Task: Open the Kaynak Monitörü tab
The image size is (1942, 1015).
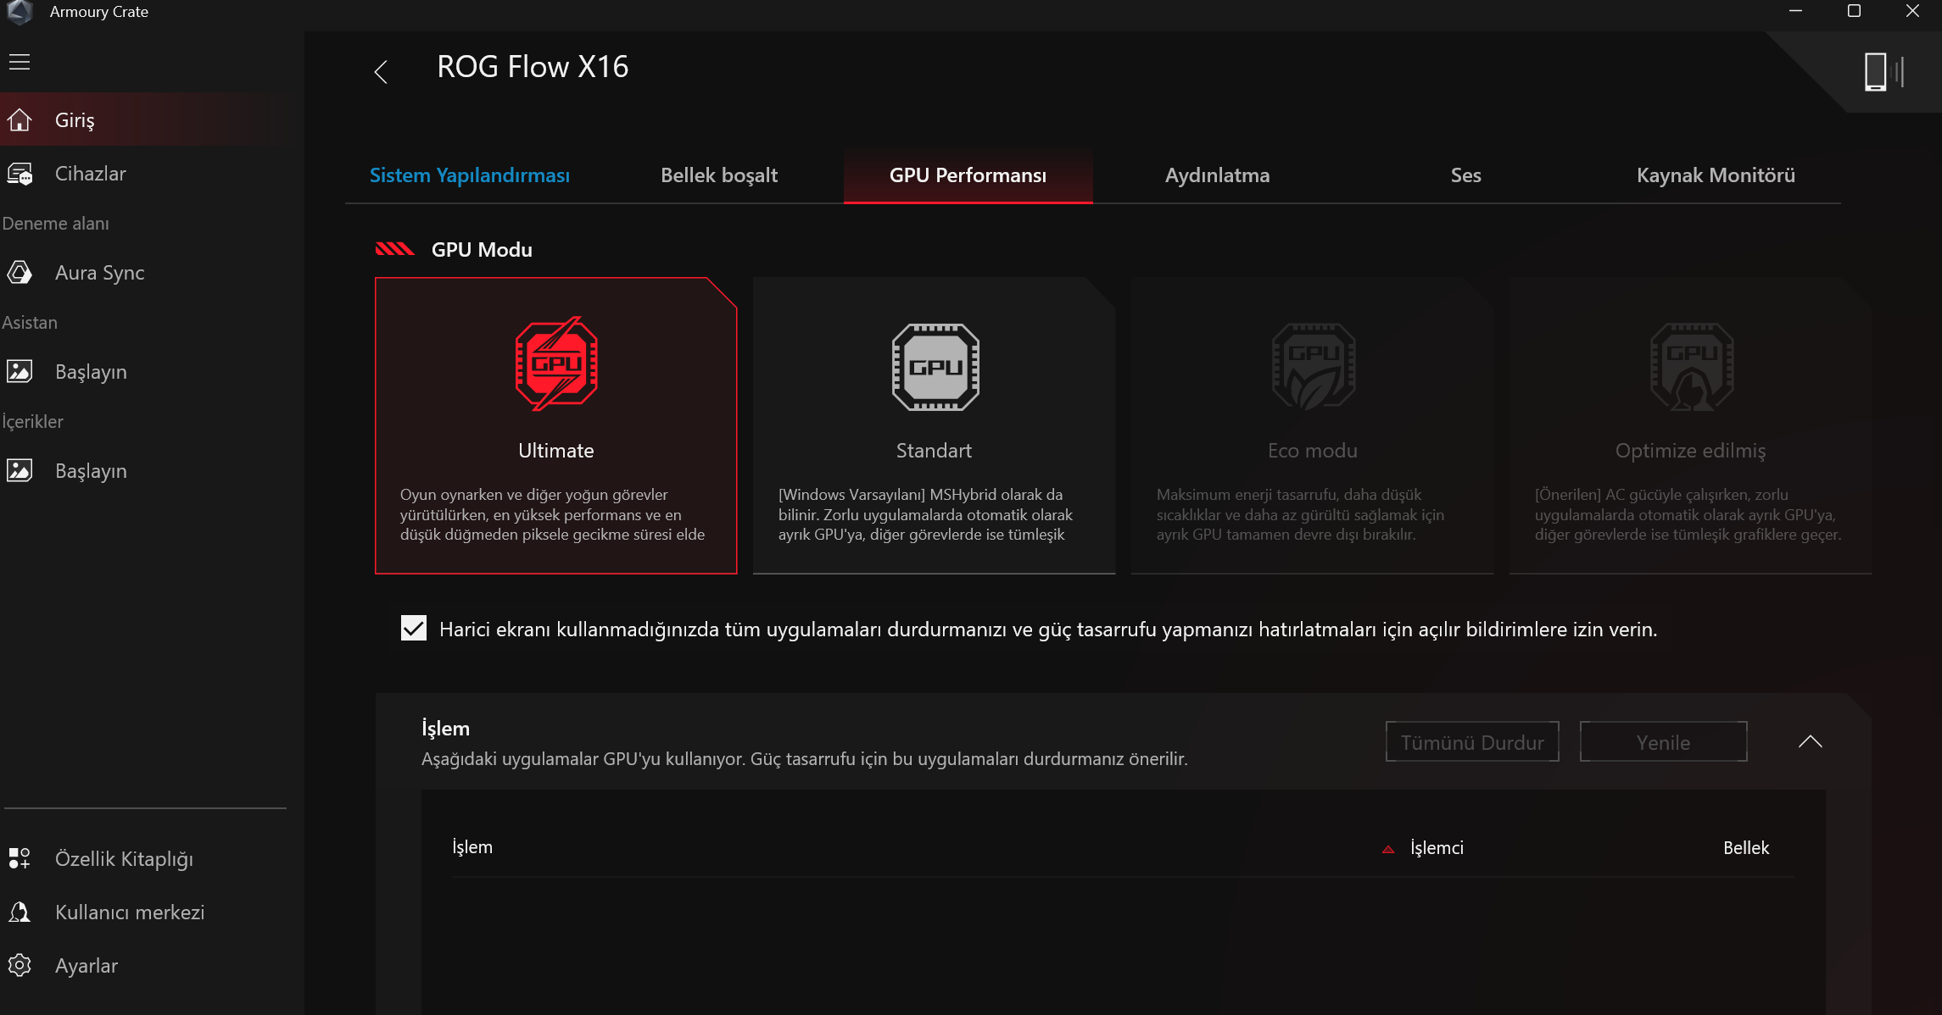Action: (1715, 175)
